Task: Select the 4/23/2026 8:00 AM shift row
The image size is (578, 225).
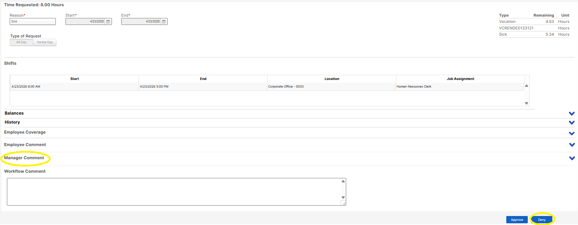Action: [267, 87]
